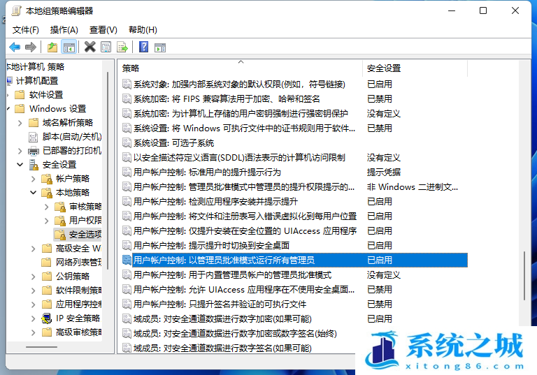The image size is (537, 375).
Task: Open the 查看(V) menu
Action: pos(103,29)
